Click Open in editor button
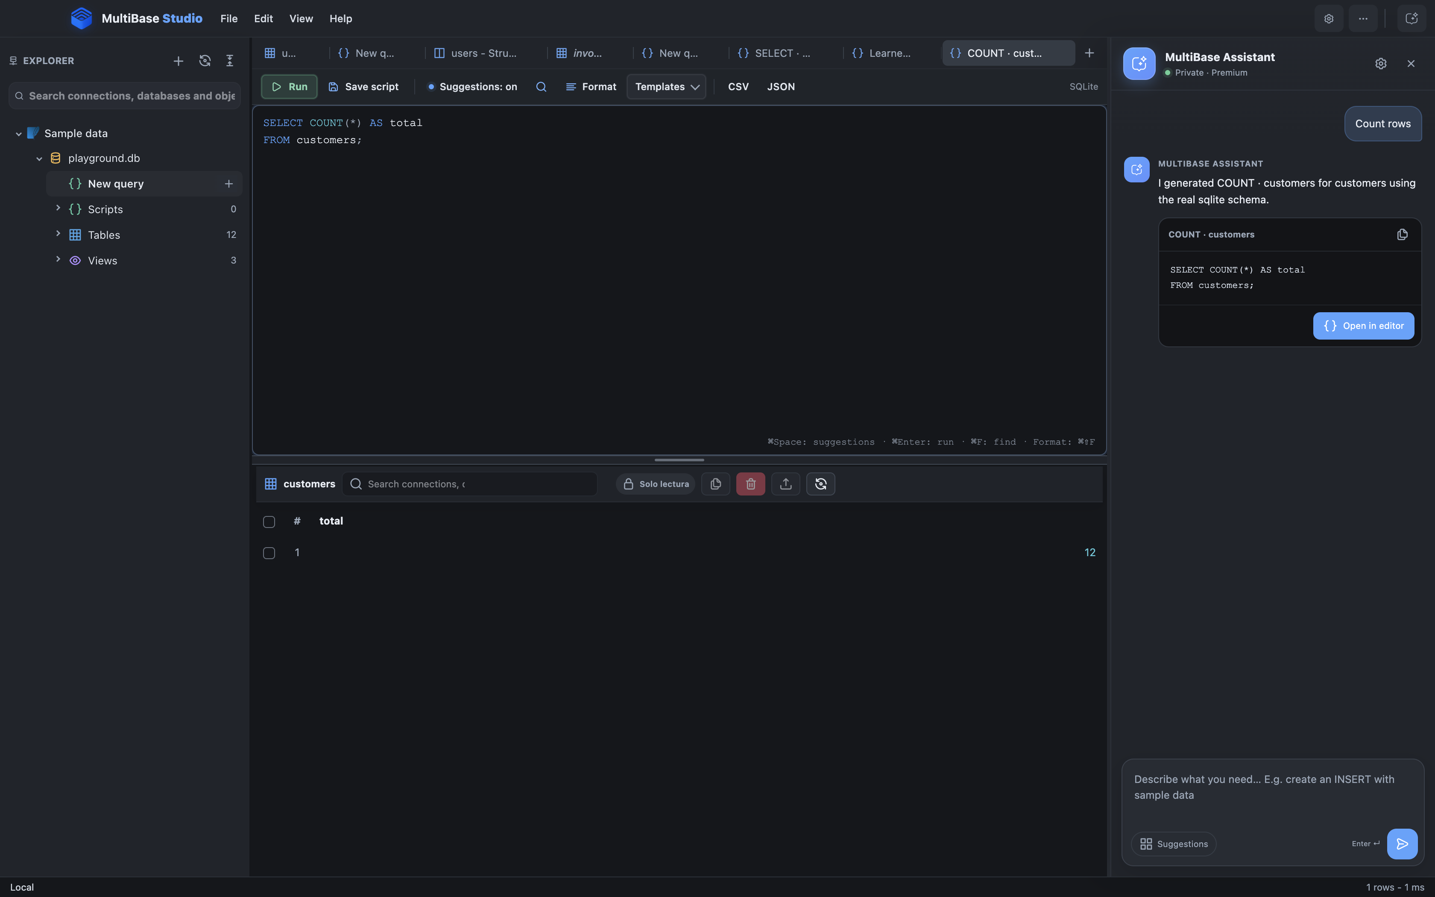1435x897 pixels. coord(1364,325)
